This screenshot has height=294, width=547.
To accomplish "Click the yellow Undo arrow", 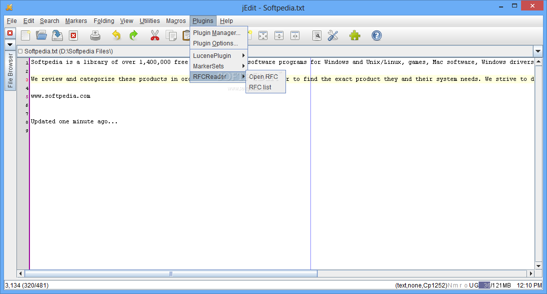I will coord(116,35).
